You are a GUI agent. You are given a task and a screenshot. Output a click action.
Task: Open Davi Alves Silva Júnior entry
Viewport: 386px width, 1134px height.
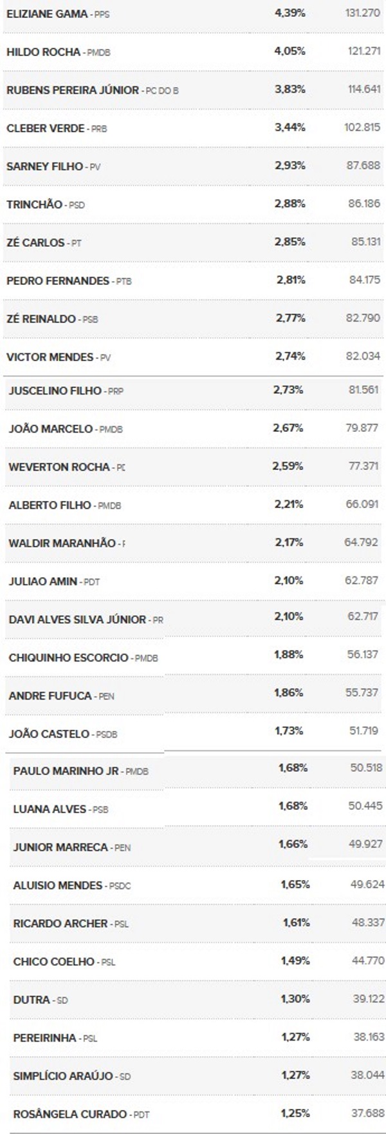(77, 619)
